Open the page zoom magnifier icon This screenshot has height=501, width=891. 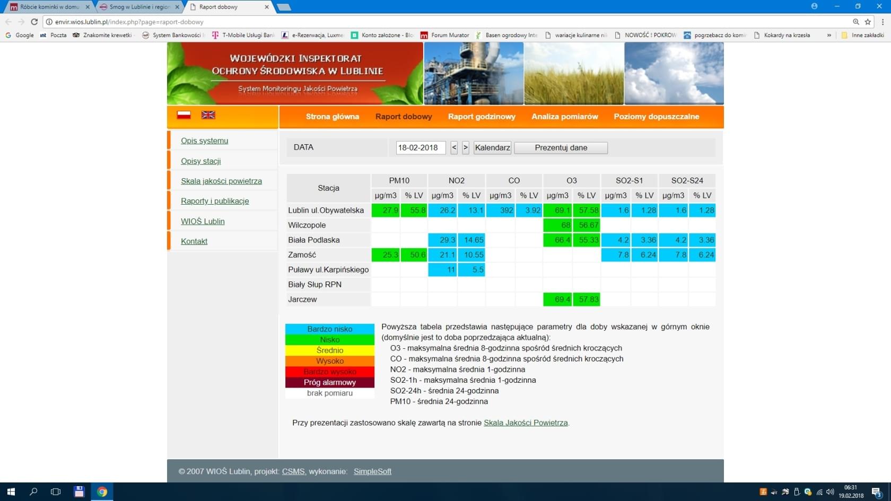click(x=855, y=22)
